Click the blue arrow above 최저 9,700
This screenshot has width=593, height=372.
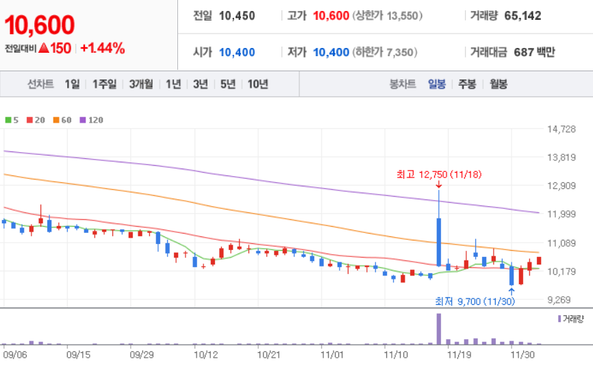click(512, 291)
